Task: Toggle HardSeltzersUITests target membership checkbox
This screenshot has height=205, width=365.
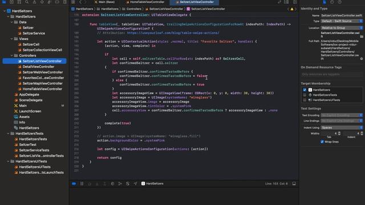Action: coord(305,100)
